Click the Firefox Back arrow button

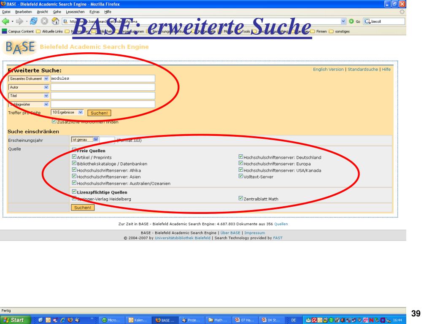click(x=5, y=21)
